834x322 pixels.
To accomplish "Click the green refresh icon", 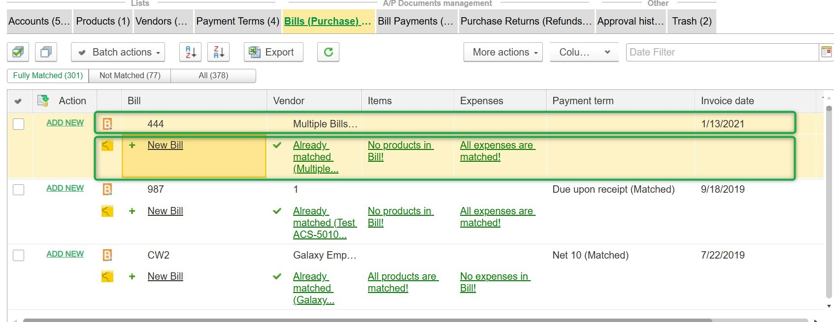I will click(328, 52).
